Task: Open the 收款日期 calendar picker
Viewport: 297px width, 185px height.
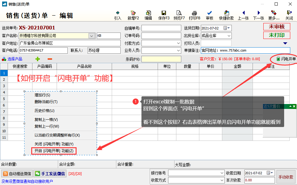Action: click(270, 173)
